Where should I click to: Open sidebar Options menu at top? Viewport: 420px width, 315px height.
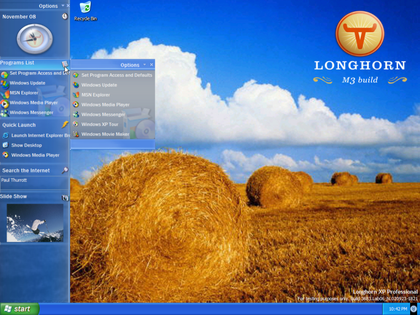pyautogui.click(x=48, y=6)
